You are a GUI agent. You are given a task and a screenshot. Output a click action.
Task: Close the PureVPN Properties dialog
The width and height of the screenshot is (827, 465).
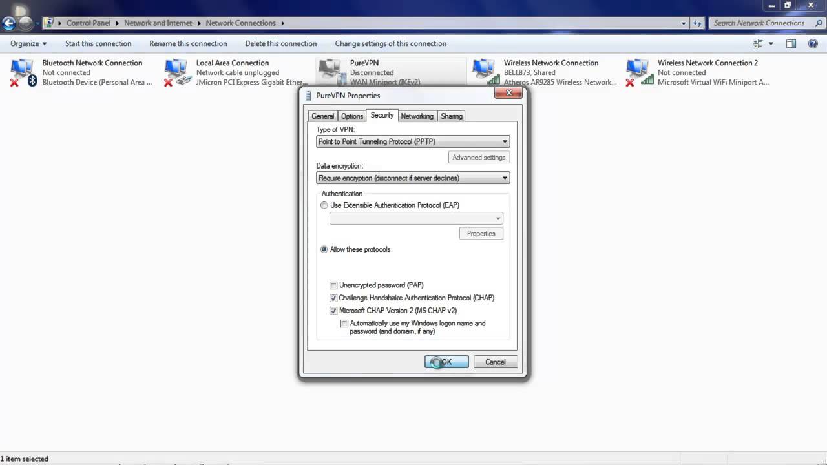pyautogui.click(x=508, y=93)
